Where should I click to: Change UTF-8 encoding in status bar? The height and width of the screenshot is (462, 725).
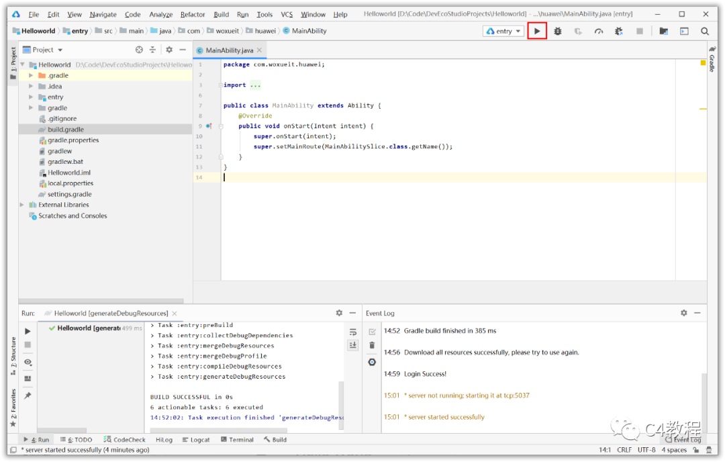[646, 450]
